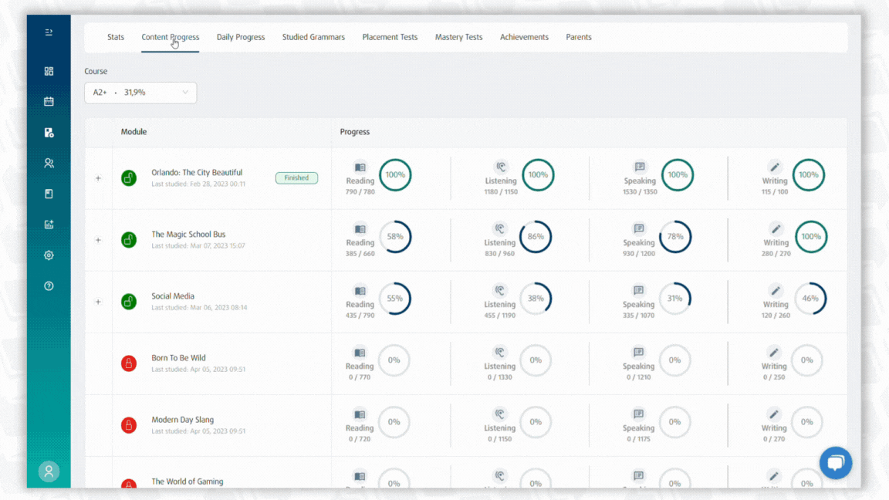The height and width of the screenshot is (500, 889).
Task: Click the Progress column header
Action: tap(355, 131)
